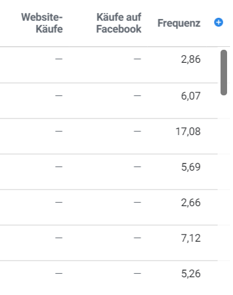Click the vertical scrollbar thumb
Screen dimensions: 233x295
[x=224, y=72]
